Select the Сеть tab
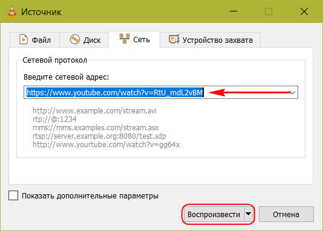The height and width of the screenshot is (231, 323). click(134, 39)
